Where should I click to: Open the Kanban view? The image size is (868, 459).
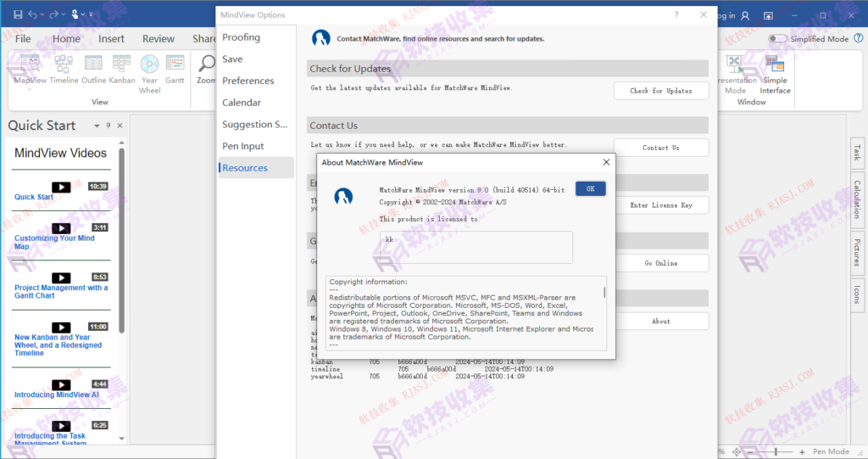coord(121,68)
